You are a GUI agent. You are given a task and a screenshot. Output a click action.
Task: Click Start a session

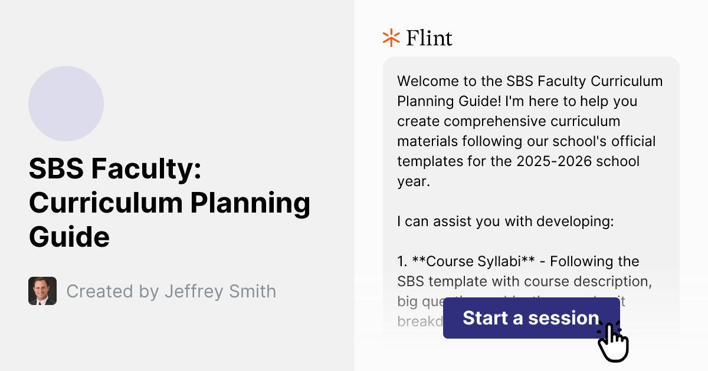coord(530,318)
